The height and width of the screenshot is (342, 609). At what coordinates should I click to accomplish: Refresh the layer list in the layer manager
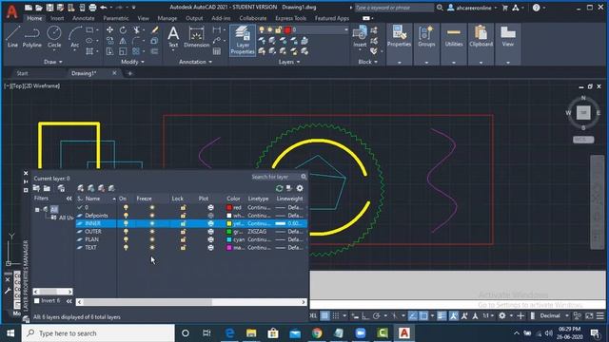point(279,188)
